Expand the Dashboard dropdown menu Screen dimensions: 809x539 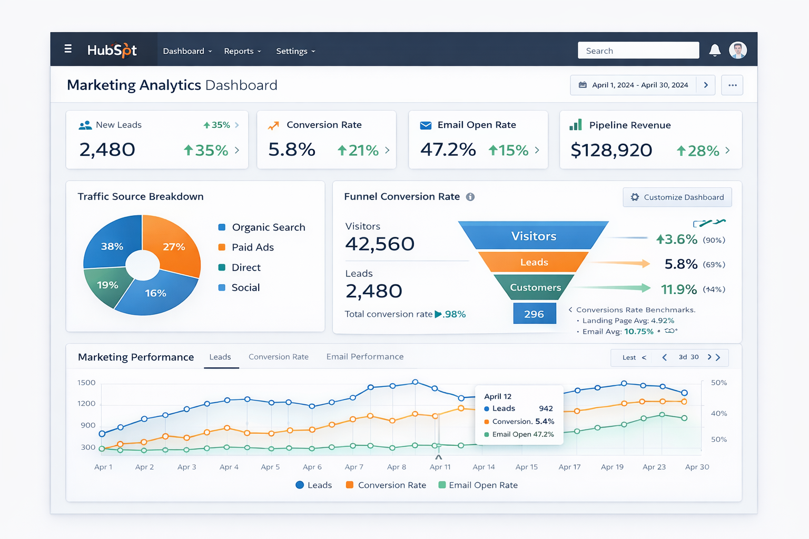tap(187, 51)
